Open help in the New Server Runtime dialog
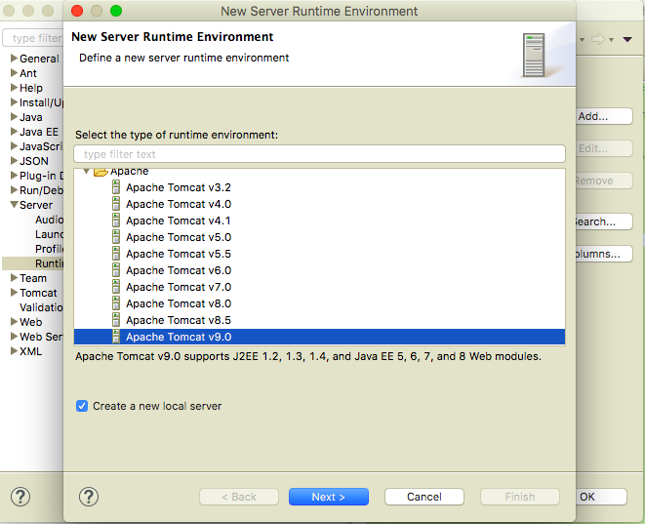The height and width of the screenshot is (524, 645). pos(89,497)
